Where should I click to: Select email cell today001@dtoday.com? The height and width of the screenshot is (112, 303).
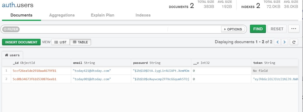pyautogui.click(x=101, y=79)
